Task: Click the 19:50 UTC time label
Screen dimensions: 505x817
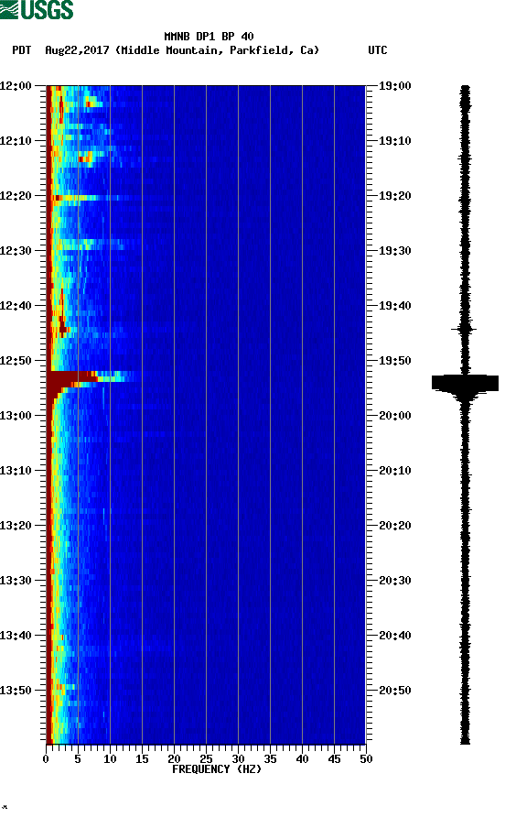Action: [394, 361]
